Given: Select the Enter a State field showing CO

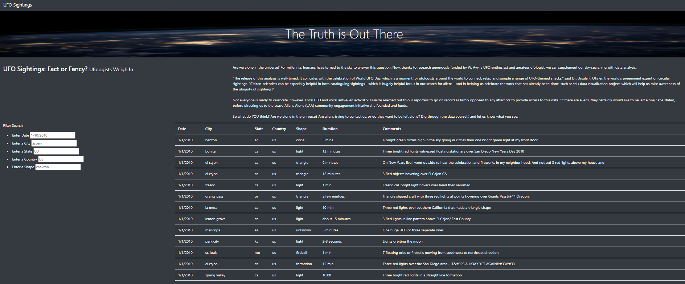Looking at the screenshot, I should pyautogui.click(x=56, y=151).
